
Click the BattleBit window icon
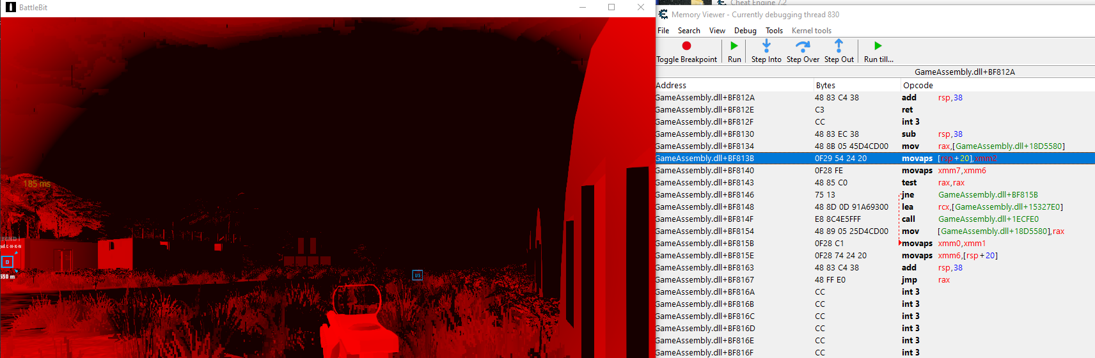[x=10, y=8]
